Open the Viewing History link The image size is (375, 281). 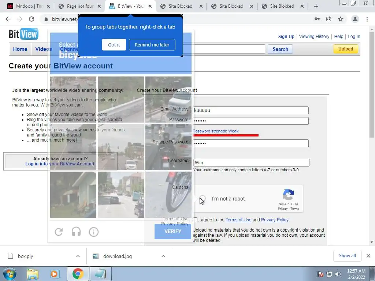tap(314, 37)
